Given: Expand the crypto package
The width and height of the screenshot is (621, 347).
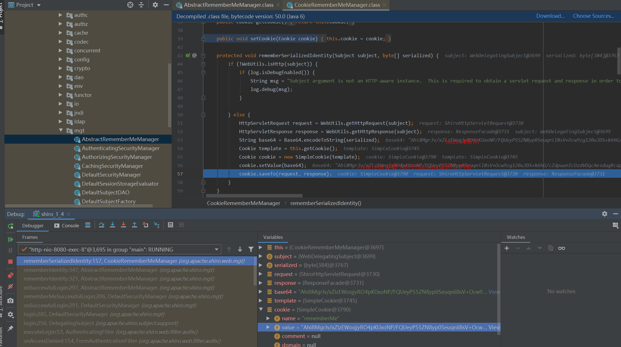Looking at the screenshot, I should (x=60, y=68).
